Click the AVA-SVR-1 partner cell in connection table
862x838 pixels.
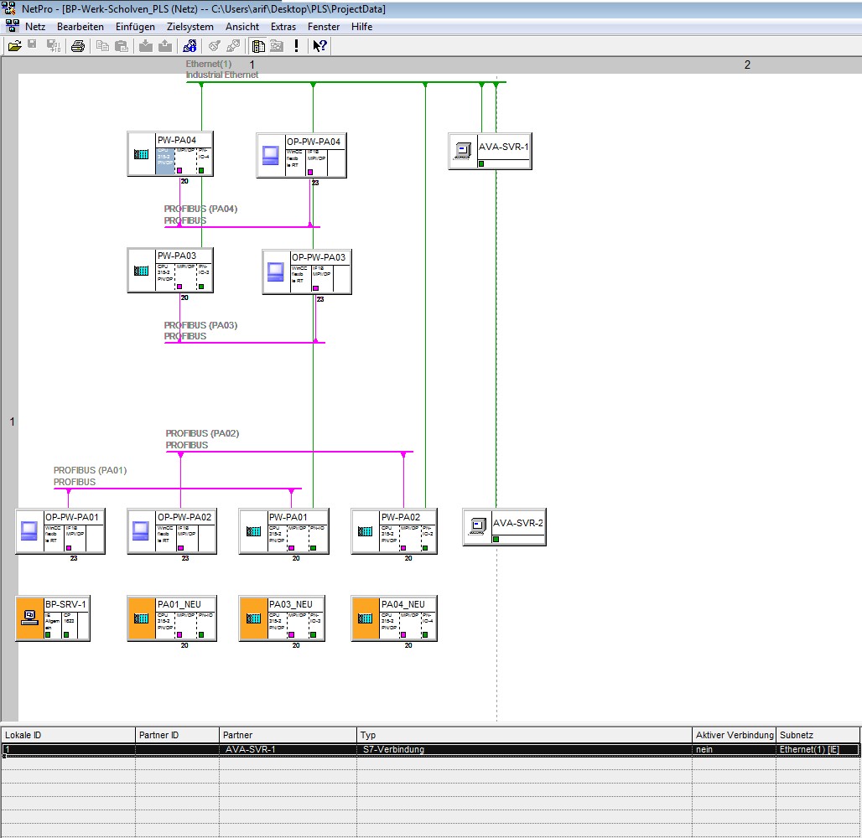(288, 749)
